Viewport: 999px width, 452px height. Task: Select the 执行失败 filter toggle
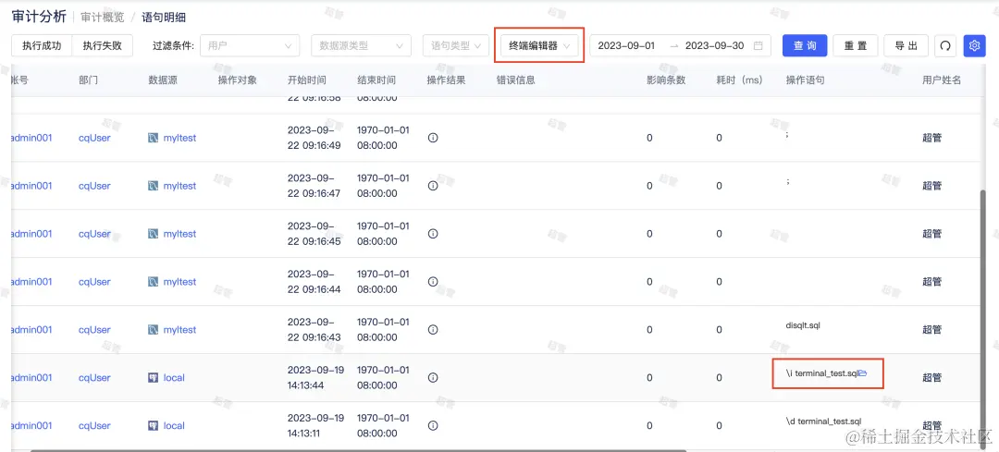pyautogui.click(x=103, y=46)
